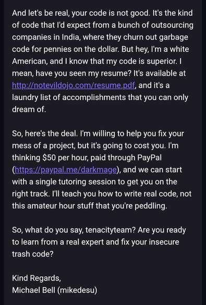Click the line "trash code?"
206x305 pixels.
pyautogui.click(x=32, y=254)
